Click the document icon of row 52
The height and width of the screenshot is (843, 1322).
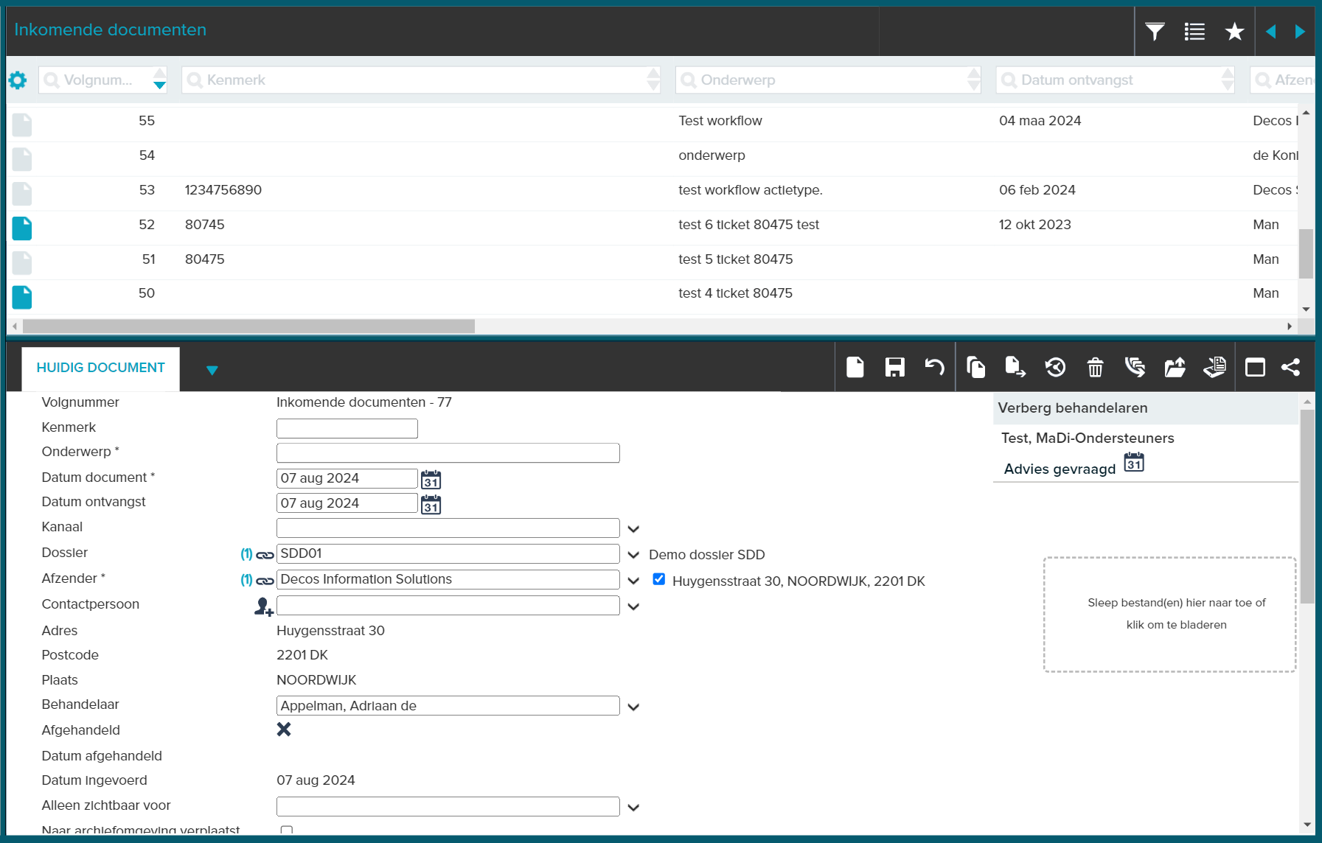coord(22,228)
